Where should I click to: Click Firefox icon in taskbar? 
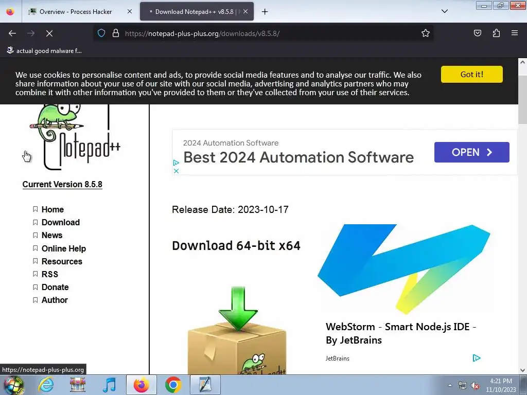[x=141, y=385]
